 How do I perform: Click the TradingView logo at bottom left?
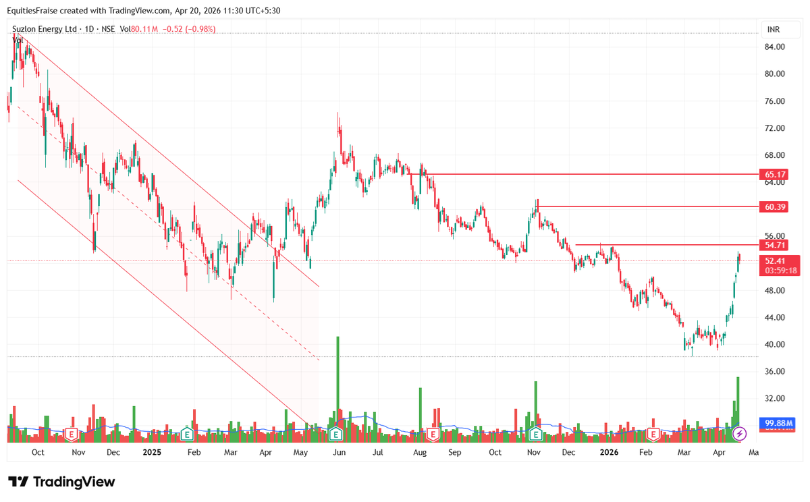(61, 482)
